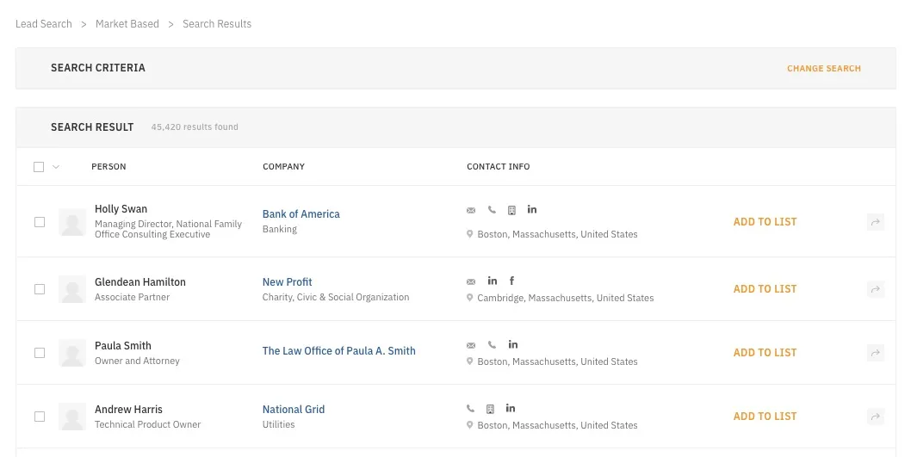911x457 pixels.
Task: Click the SEARCH CRITERIA heading
Action: click(97, 68)
